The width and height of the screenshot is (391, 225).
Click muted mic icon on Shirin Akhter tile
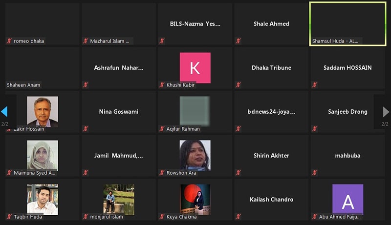(x=238, y=173)
